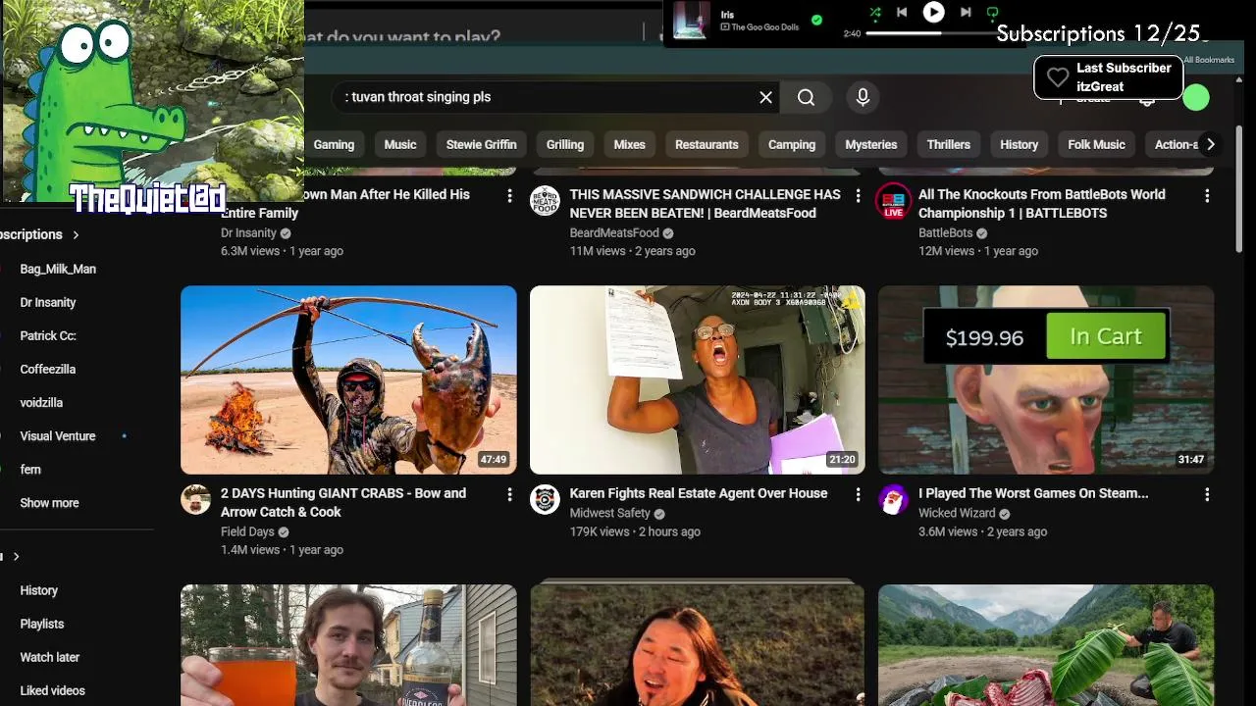
Task: Skip to next track in Spotify
Action: [966, 13]
